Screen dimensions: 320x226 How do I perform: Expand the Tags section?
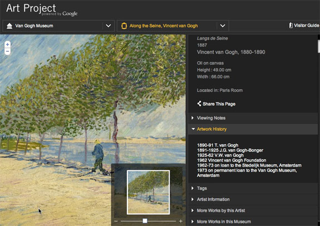click(x=253, y=188)
